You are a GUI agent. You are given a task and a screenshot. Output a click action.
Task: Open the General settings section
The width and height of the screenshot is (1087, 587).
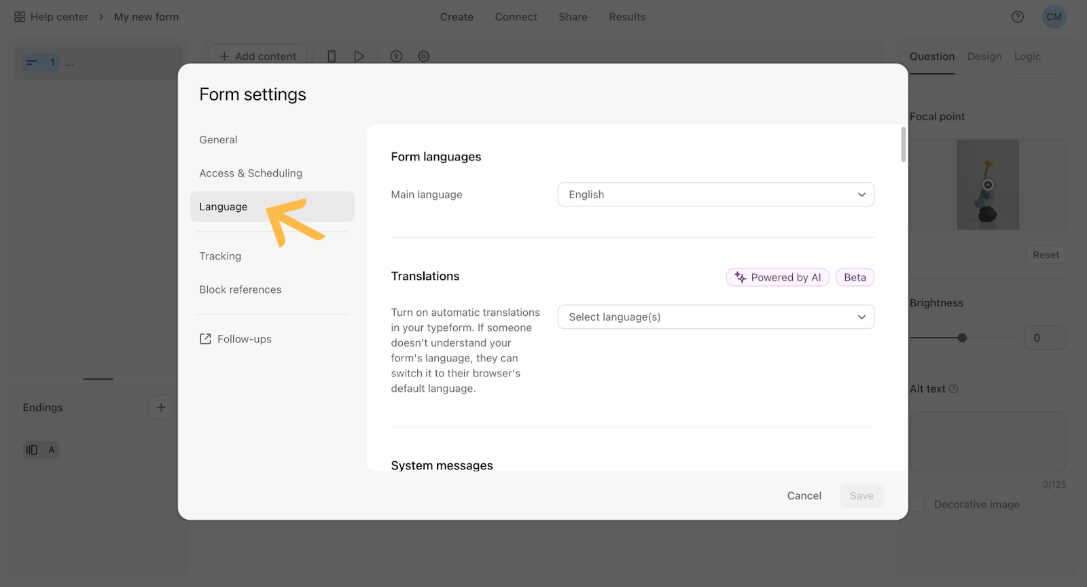218,140
